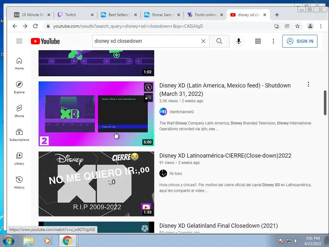329x247 pixels.
Task: Open YouTube settings three-dot menu
Action: 273,41
